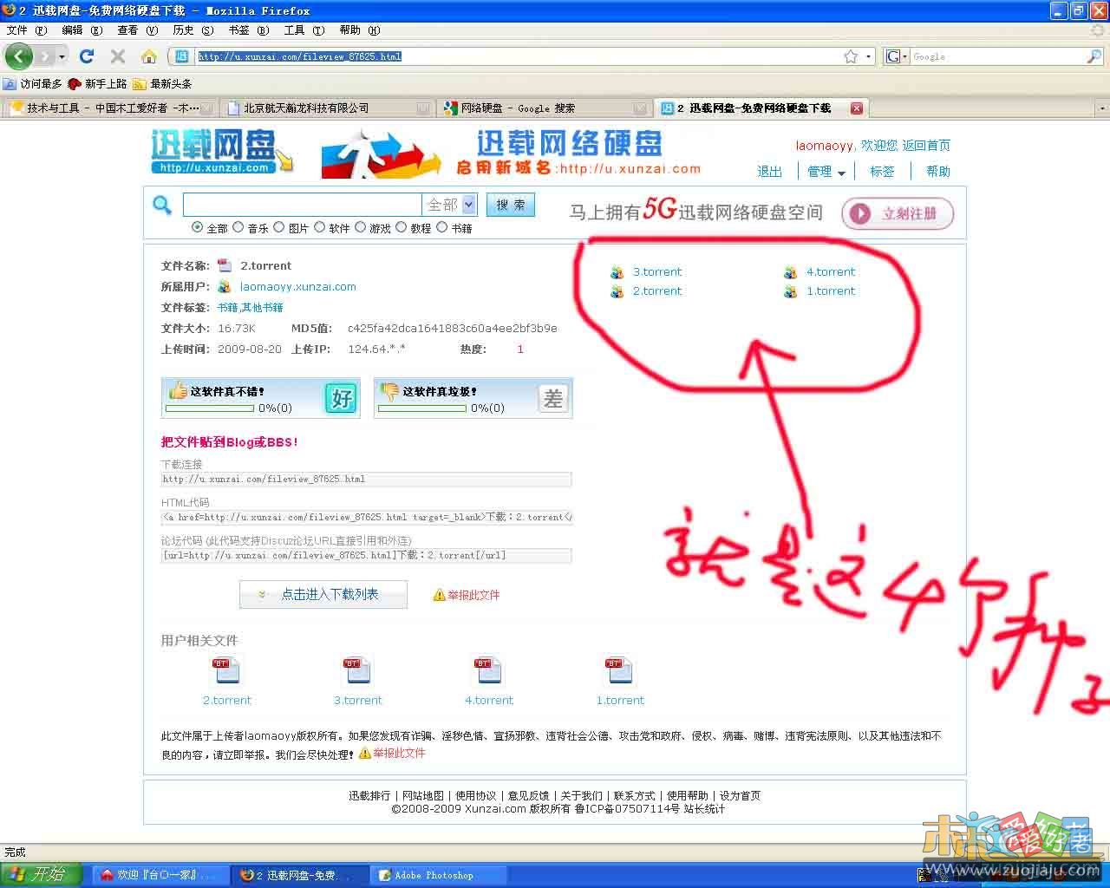Close the 迅载网盘 tab with red X
This screenshot has width=1110, height=888.
(x=857, y=108)
